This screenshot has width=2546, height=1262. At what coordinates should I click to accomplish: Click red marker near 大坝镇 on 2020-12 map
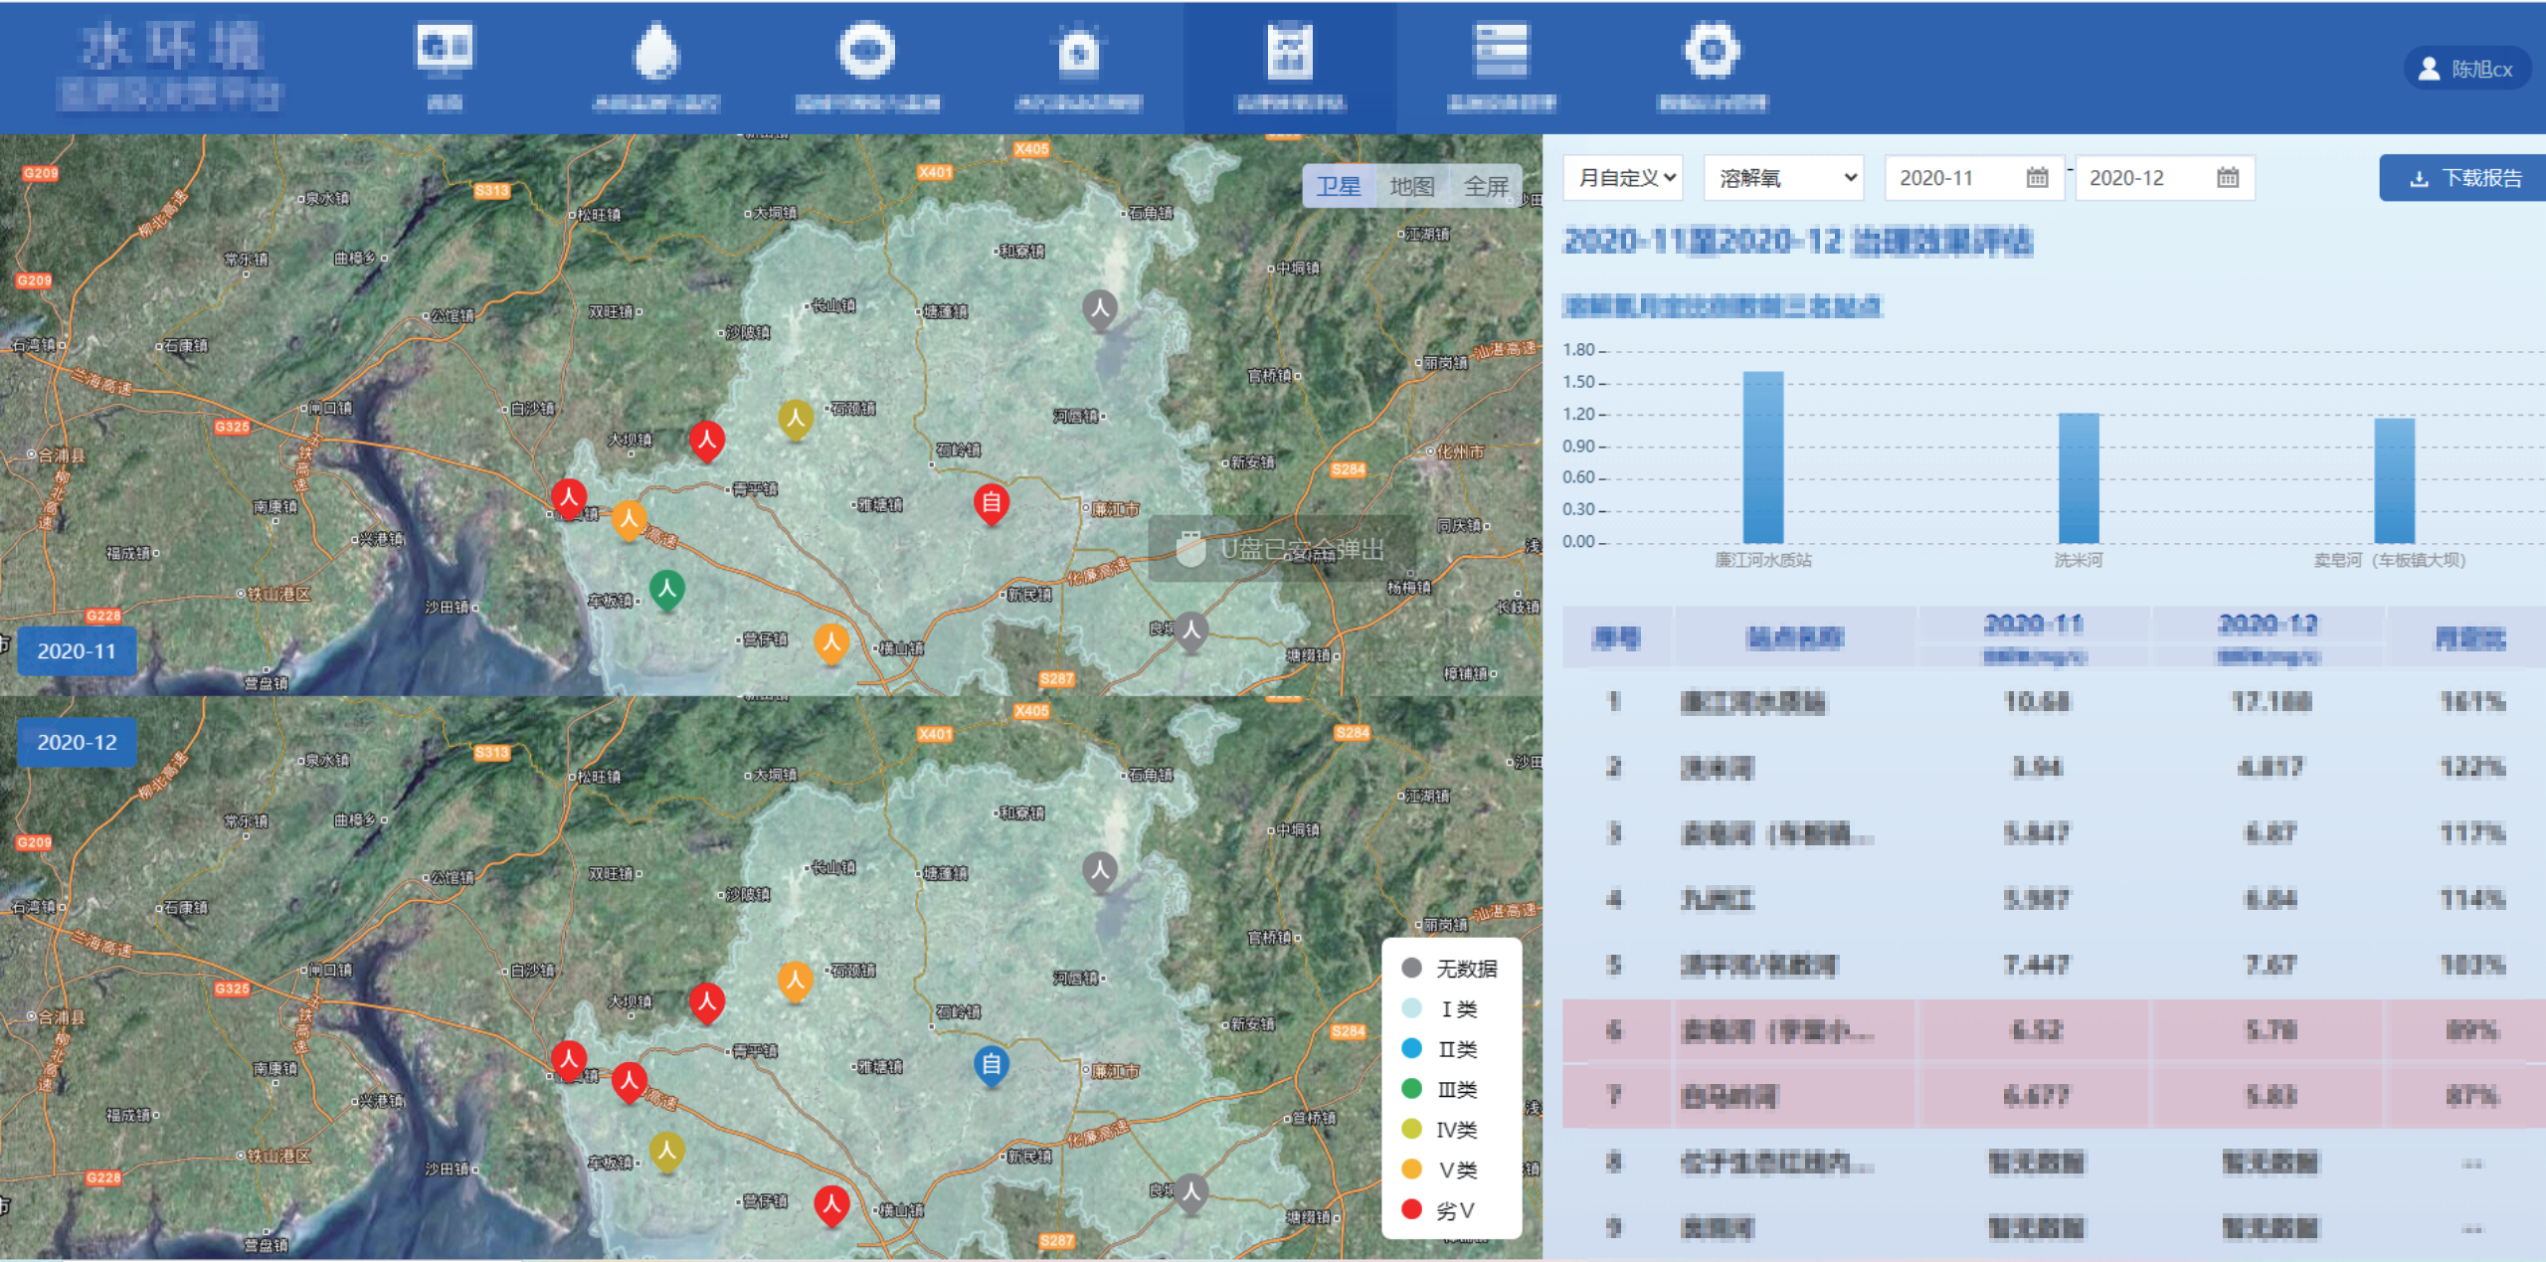(707, 1002)
